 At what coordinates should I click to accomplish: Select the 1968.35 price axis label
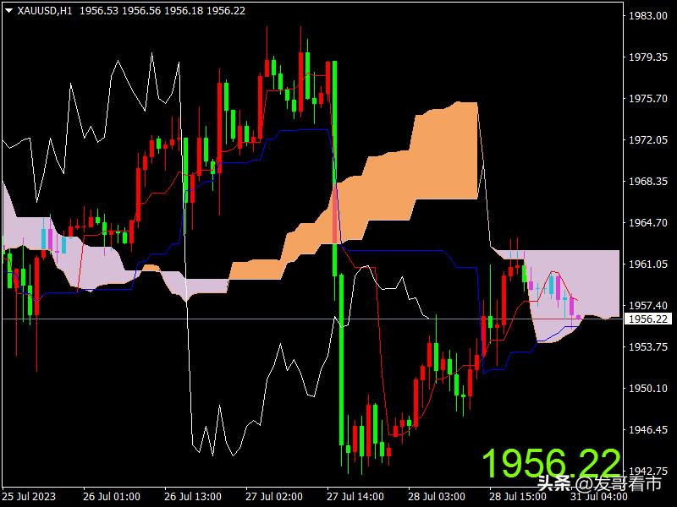pyautogui.click(x=647, y=182)
